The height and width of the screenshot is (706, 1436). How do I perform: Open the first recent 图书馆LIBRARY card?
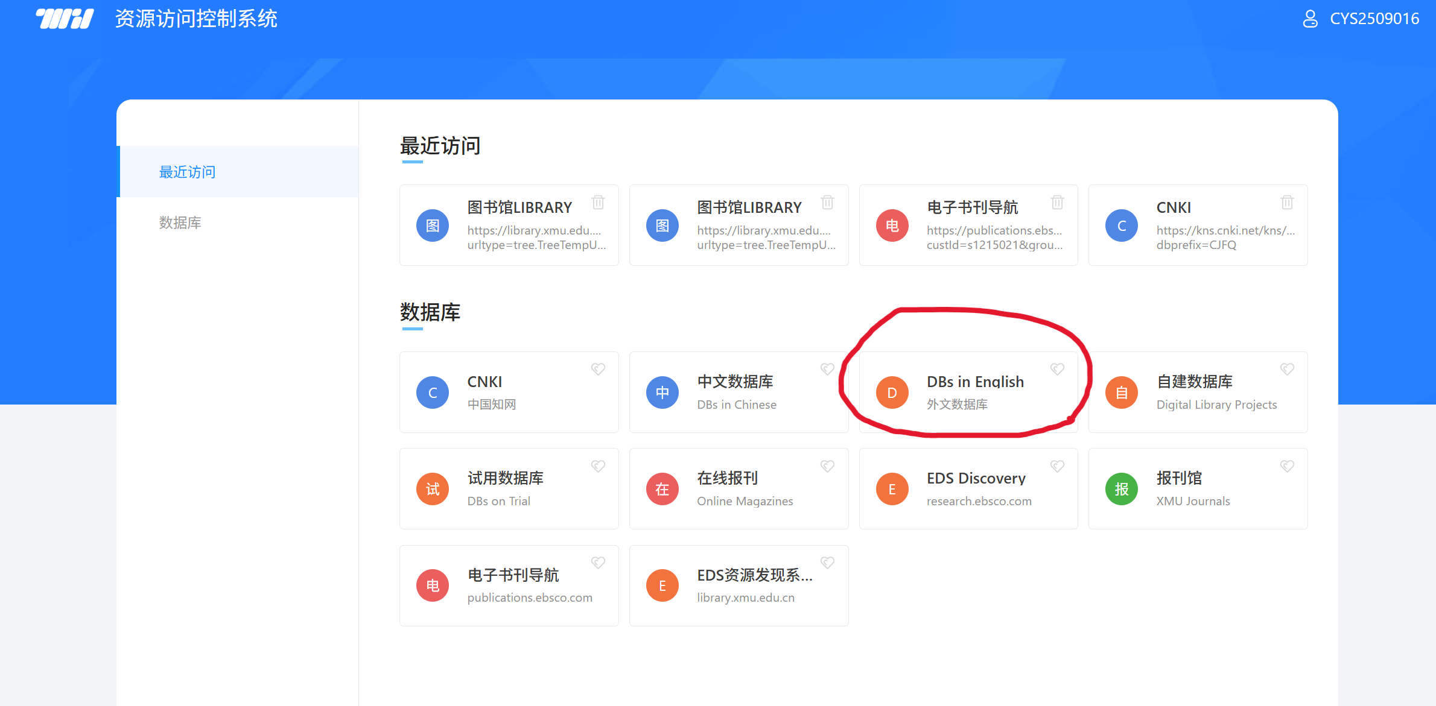509,225
